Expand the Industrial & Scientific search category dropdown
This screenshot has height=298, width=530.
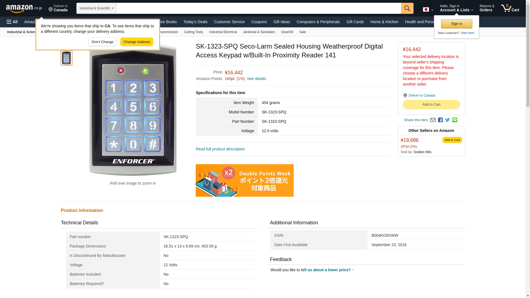pos(96,8)
